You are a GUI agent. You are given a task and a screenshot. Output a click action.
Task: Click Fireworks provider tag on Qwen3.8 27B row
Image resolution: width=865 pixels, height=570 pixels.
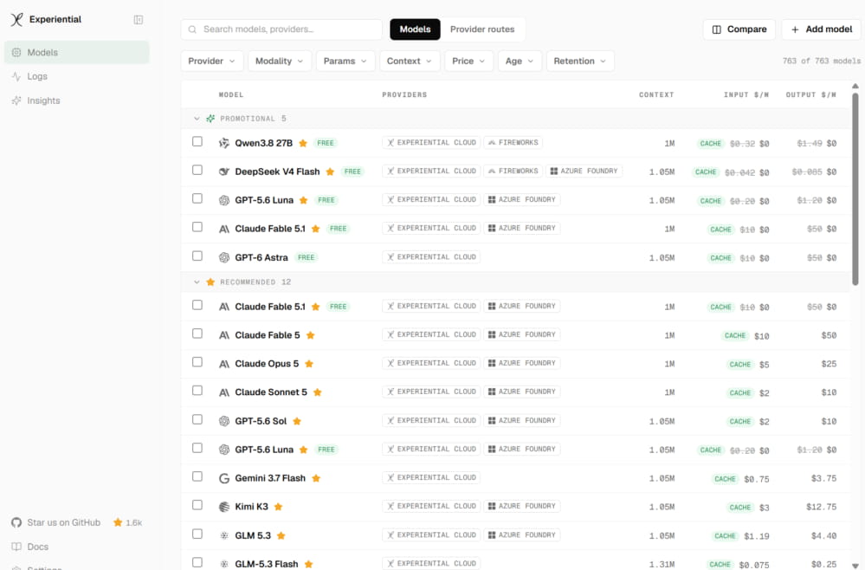point(513,143)
